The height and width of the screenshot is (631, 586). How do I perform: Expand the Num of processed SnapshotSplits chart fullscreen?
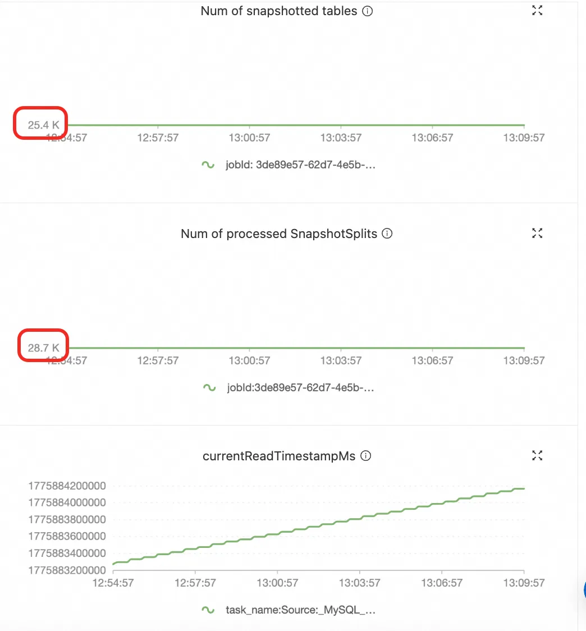pyautogui.click(x=537, y=233)
